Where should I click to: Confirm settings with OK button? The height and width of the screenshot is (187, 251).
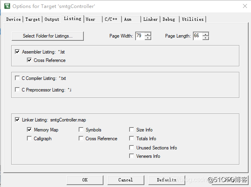point(85,180)
